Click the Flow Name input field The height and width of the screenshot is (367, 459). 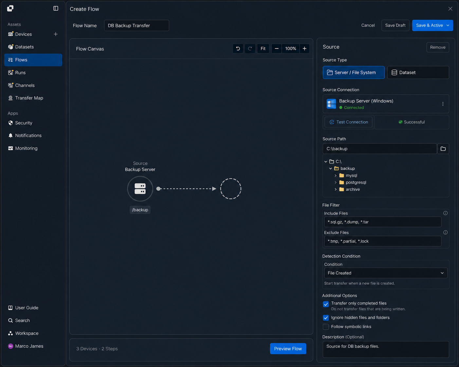(137, 26)
